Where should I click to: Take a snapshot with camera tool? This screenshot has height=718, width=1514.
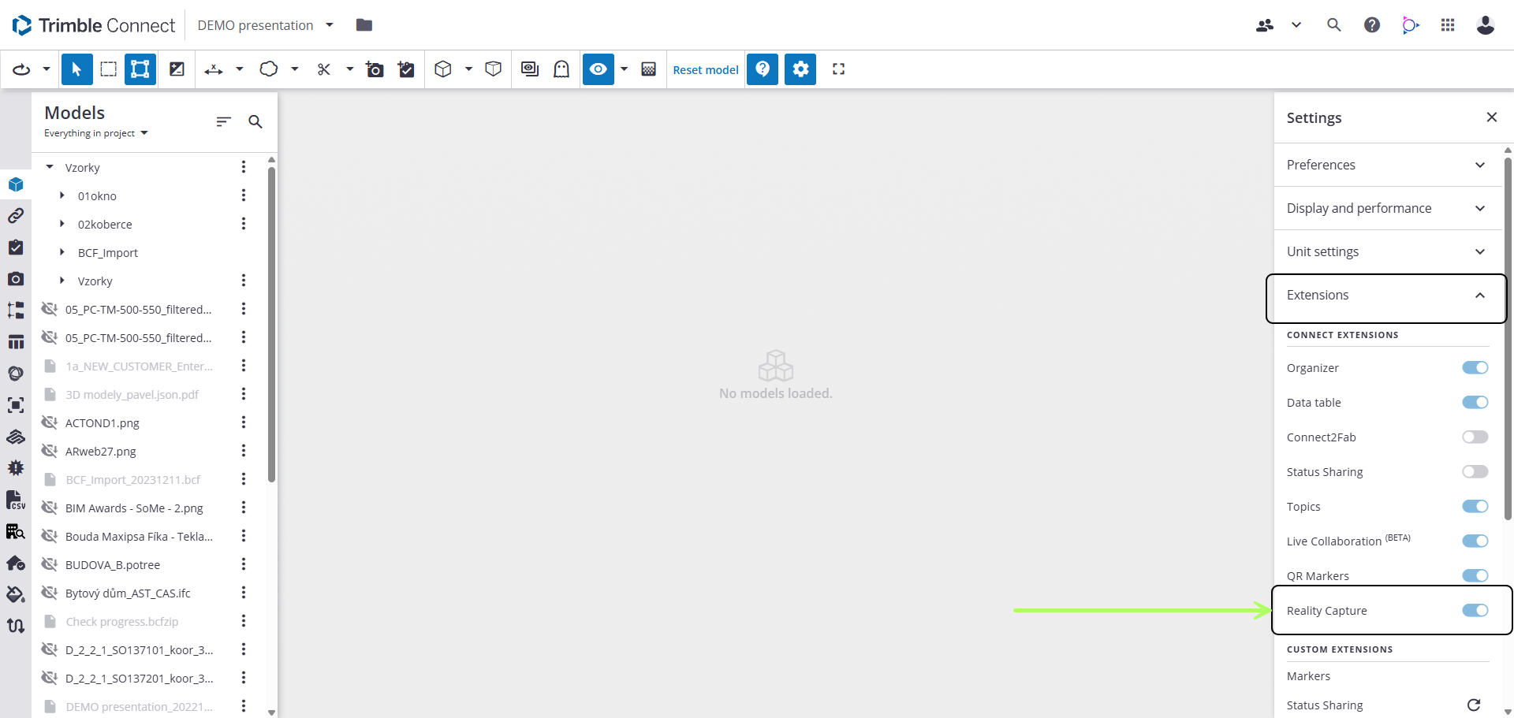point(375,69)
